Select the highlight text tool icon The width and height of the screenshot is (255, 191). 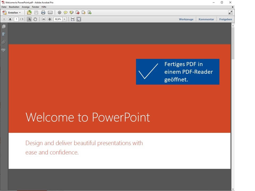pyautogui.click(x=71, y=12)
